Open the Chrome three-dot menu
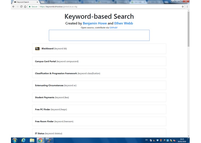Viewport: 201px width, 143px height. 187,7
